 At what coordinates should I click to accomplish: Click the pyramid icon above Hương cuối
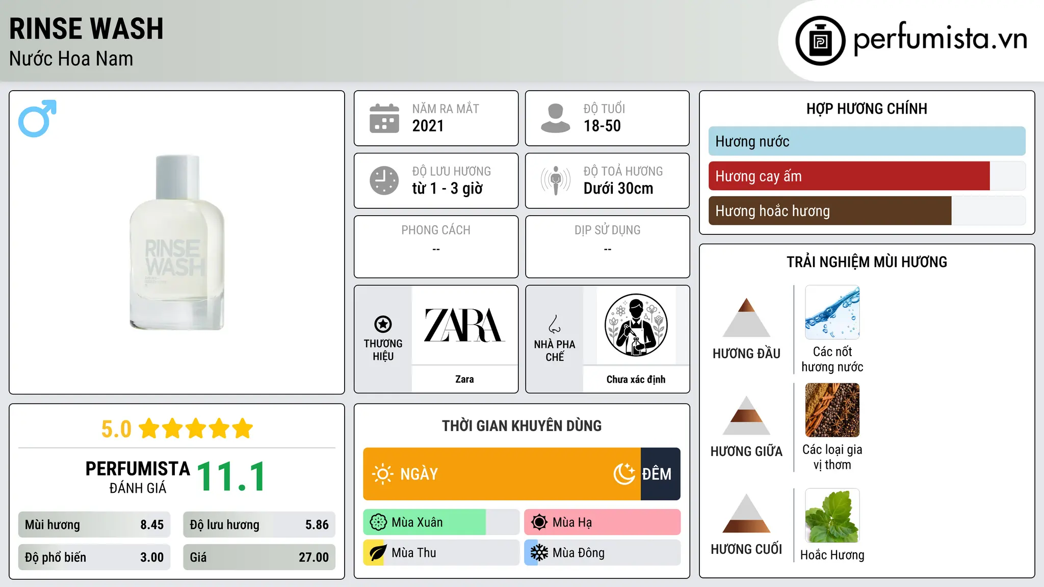click(746, 513)
